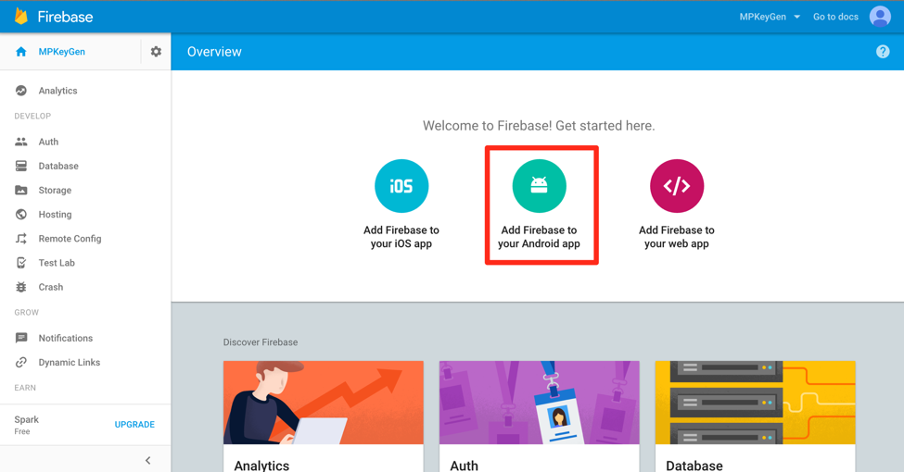This screenshot has height=472, width=904.
Task: Click the Crash bug icon
Action: [21, 287]
